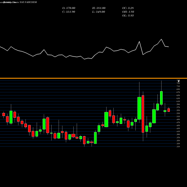Click the 699 price axis label
187x187 pixels.
[x=178, y=89]
